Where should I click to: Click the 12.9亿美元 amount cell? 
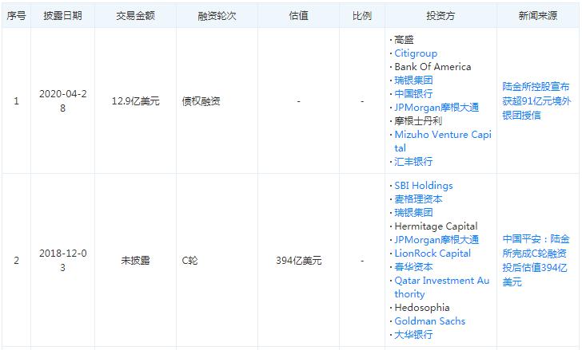click(135, 101)
